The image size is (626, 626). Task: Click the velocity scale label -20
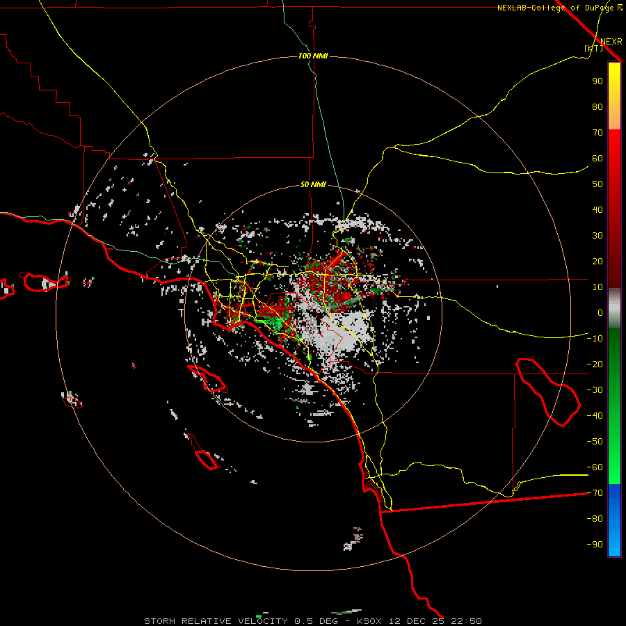[x=595, y=364]
